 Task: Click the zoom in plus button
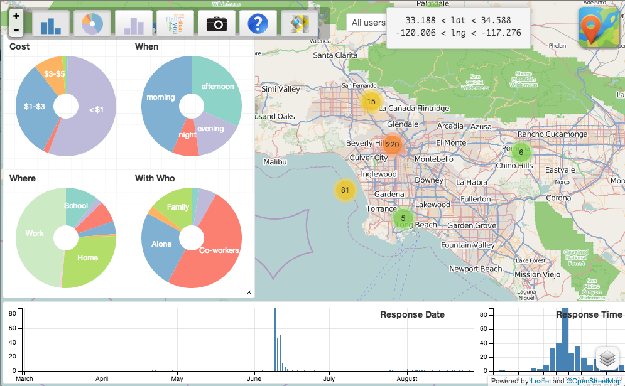pos(16,16)
